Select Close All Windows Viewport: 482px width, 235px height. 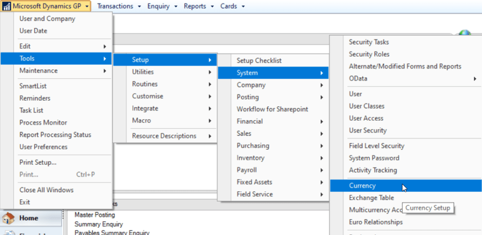click(x=46, y=190)
